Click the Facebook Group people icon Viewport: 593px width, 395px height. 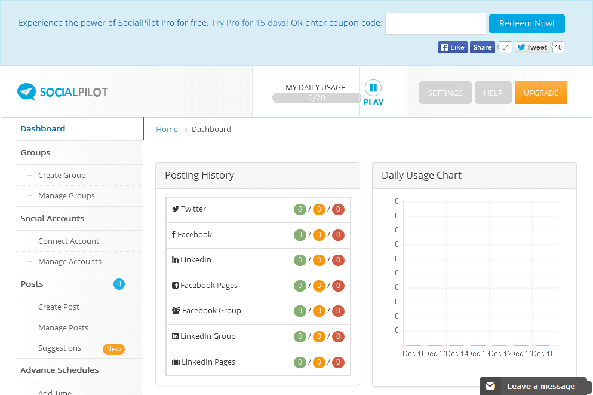pos(176,311)
